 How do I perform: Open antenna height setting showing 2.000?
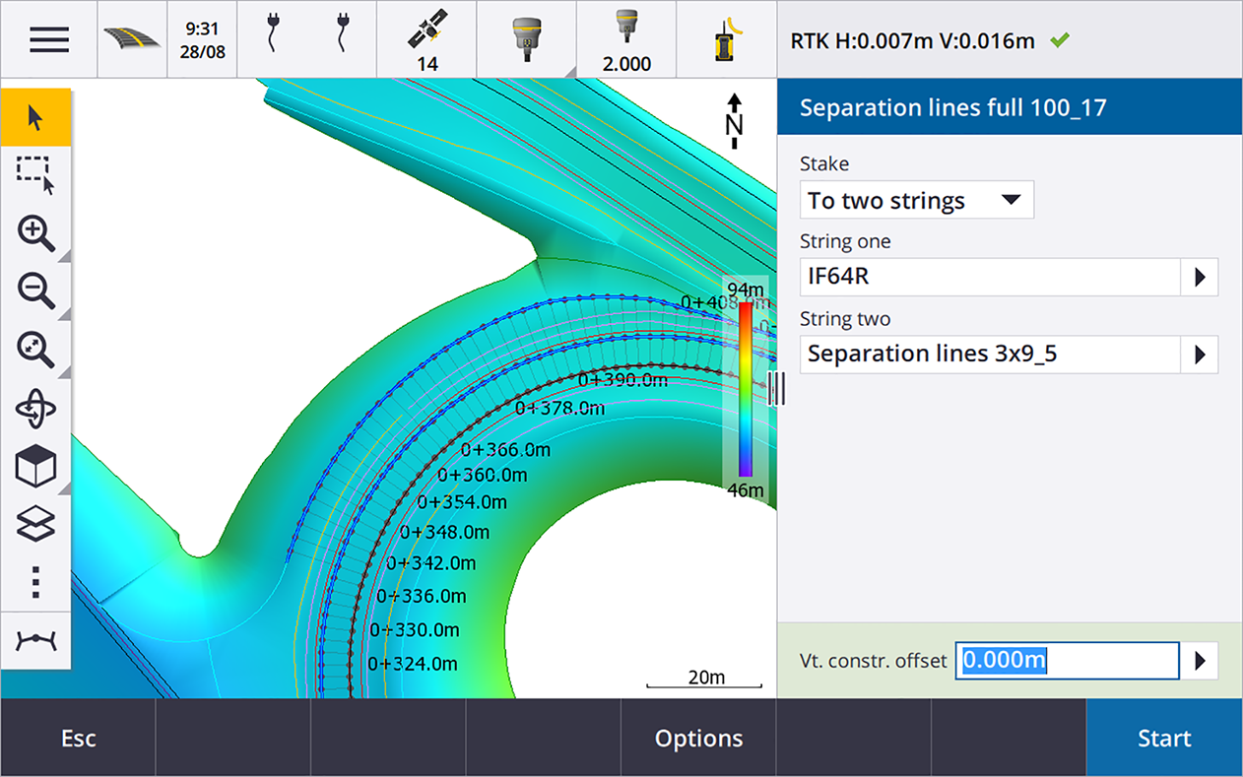pos(626,39)
